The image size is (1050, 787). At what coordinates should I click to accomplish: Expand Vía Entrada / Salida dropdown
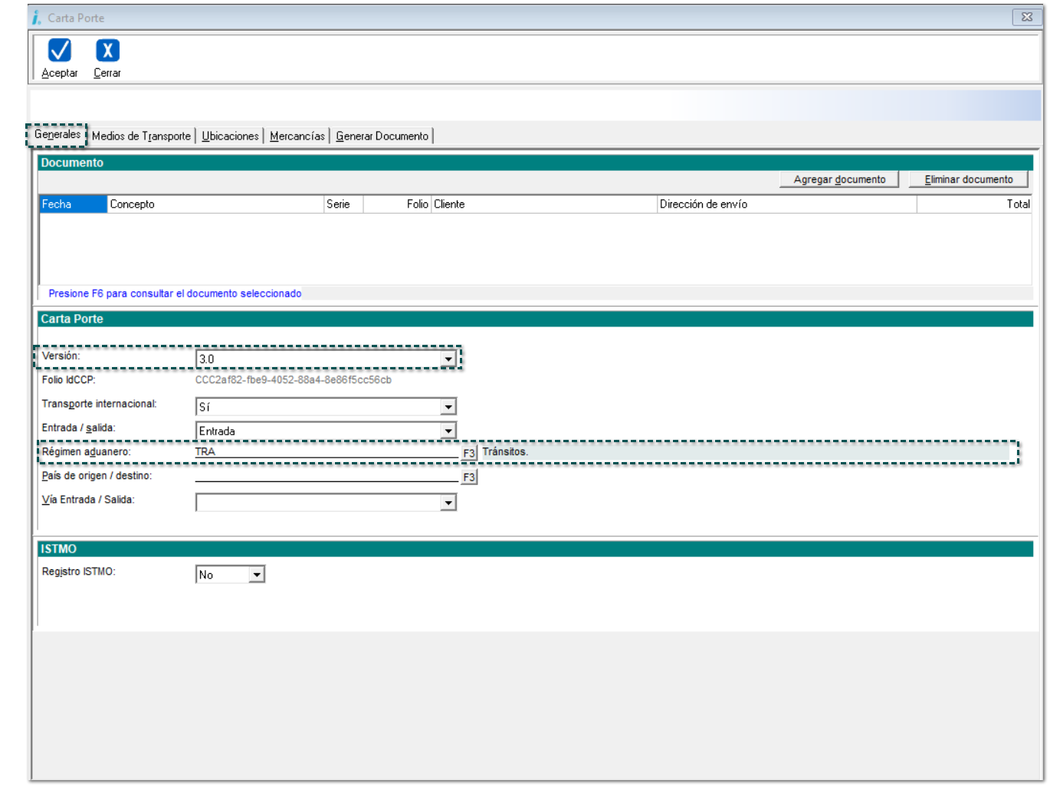tap(448, 503)
